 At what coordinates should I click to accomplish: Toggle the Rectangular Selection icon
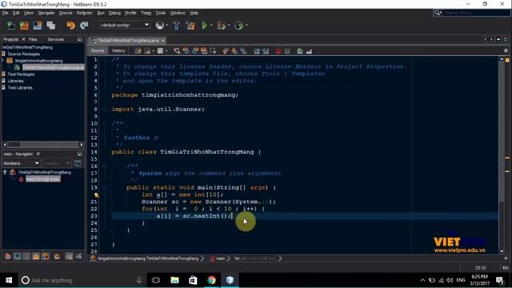[x=214, y=50]
